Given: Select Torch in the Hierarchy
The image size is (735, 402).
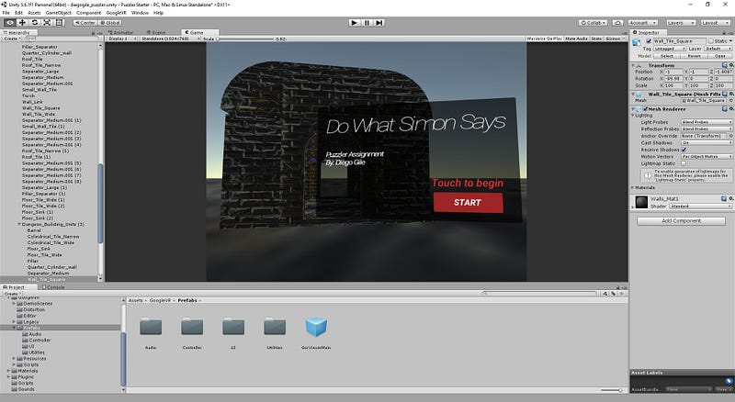Looking at the screenshot, I should pyautogui.click(x=28, y=95).
